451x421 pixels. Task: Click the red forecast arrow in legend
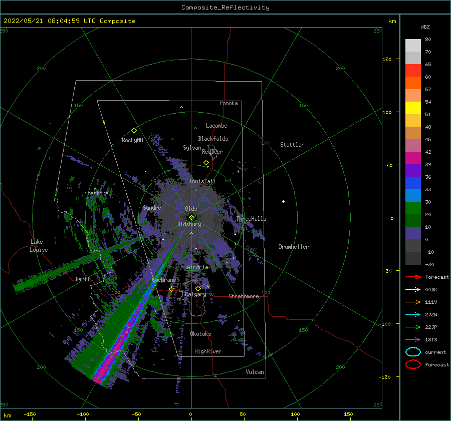coord(413,277)
